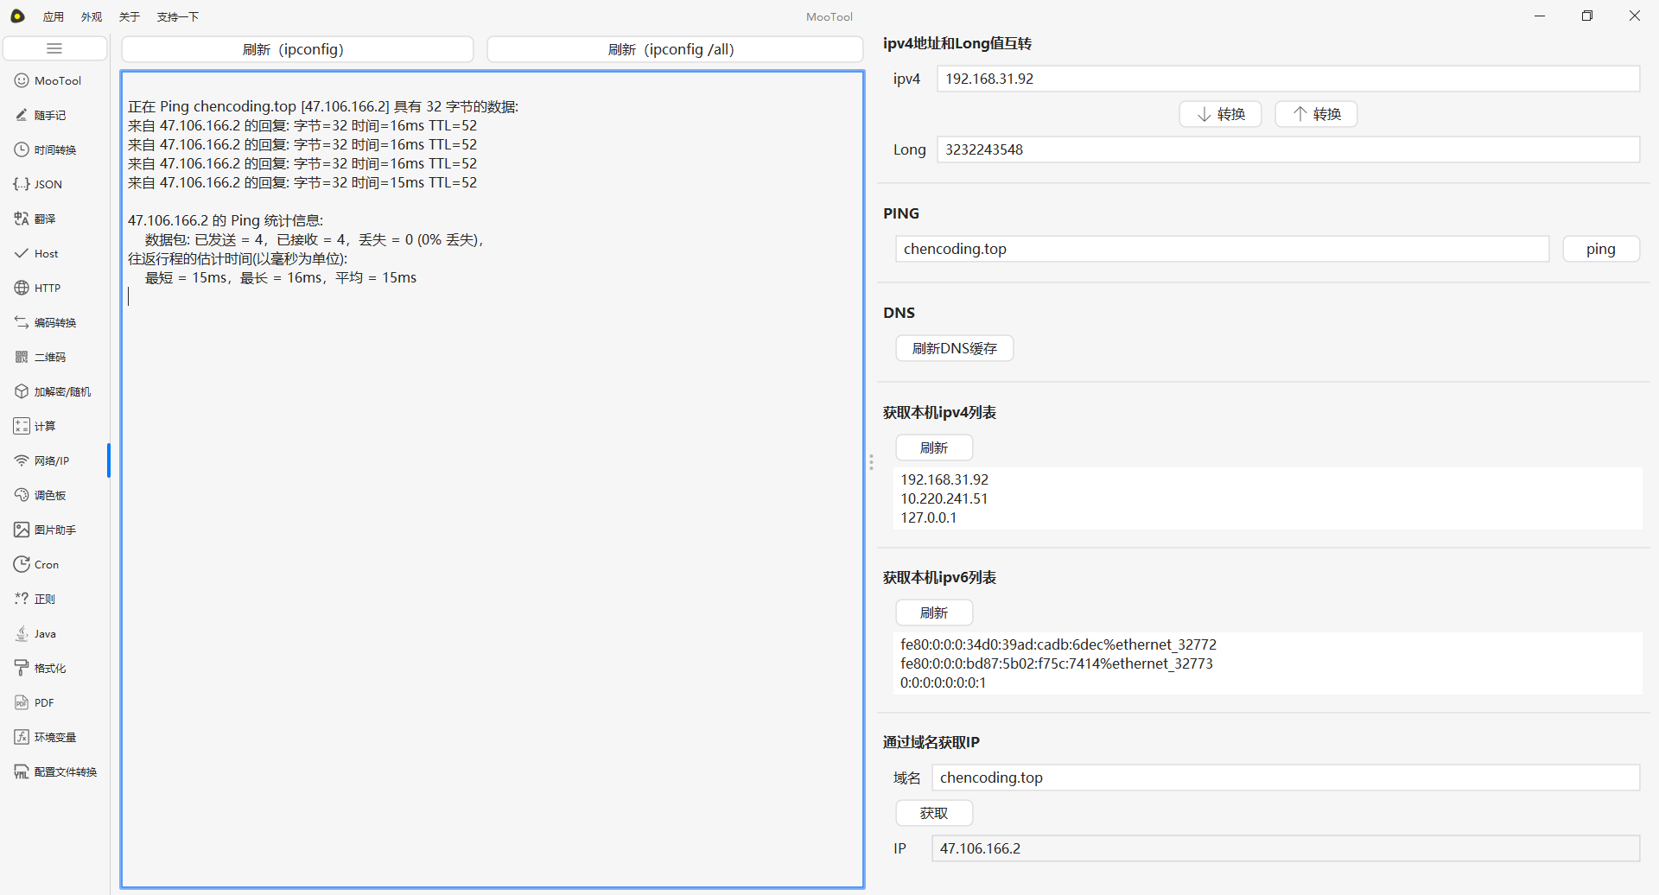Open the 外观 appearance menu
This screenshot has height=895, width=1659.
(92, 16)
